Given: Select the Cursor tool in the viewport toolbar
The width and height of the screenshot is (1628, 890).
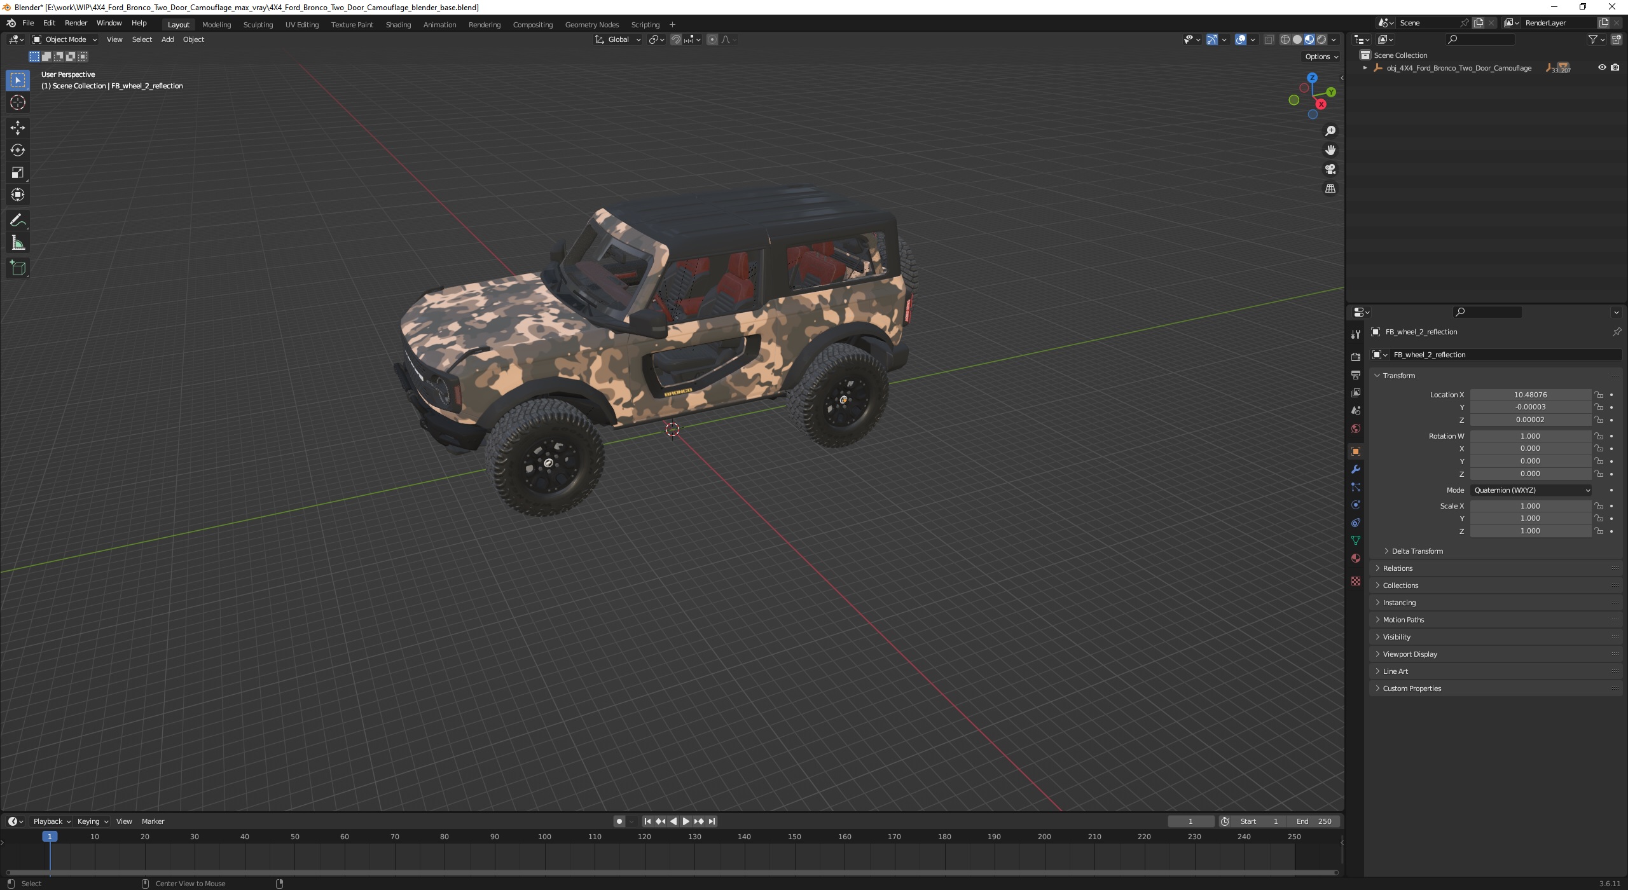Looking at the screenshot, I should pyautogui.click(x=18, y=102).
